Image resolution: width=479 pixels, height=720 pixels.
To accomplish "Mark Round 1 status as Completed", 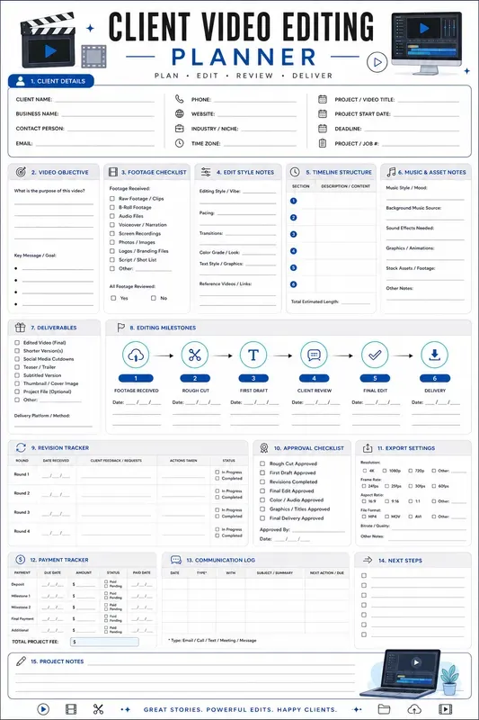I will [x=217, y=478].
